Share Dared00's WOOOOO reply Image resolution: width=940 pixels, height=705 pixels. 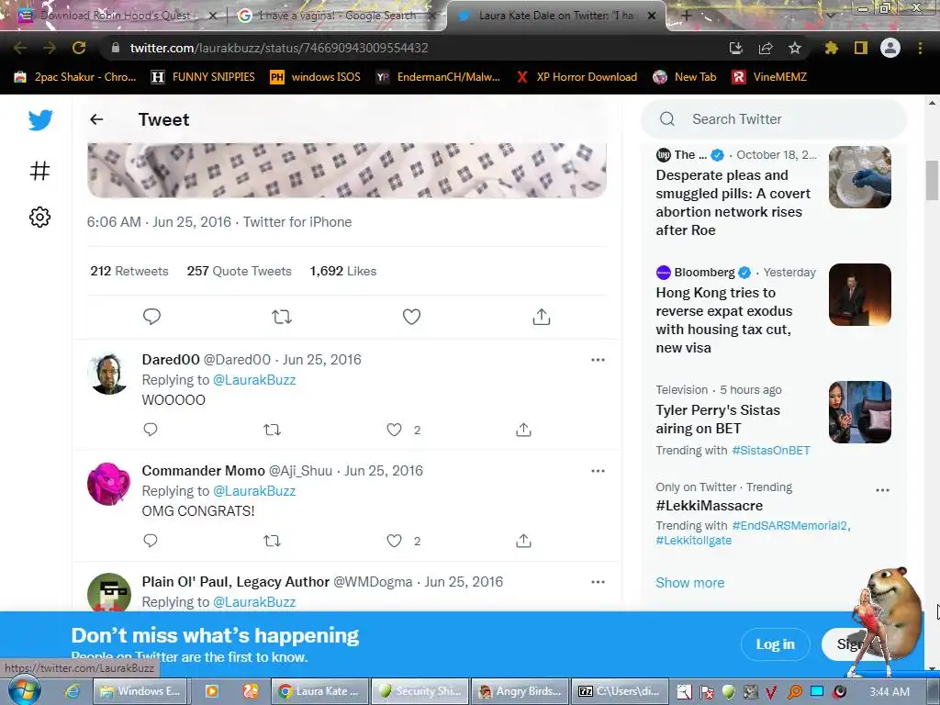click(523, 430)
